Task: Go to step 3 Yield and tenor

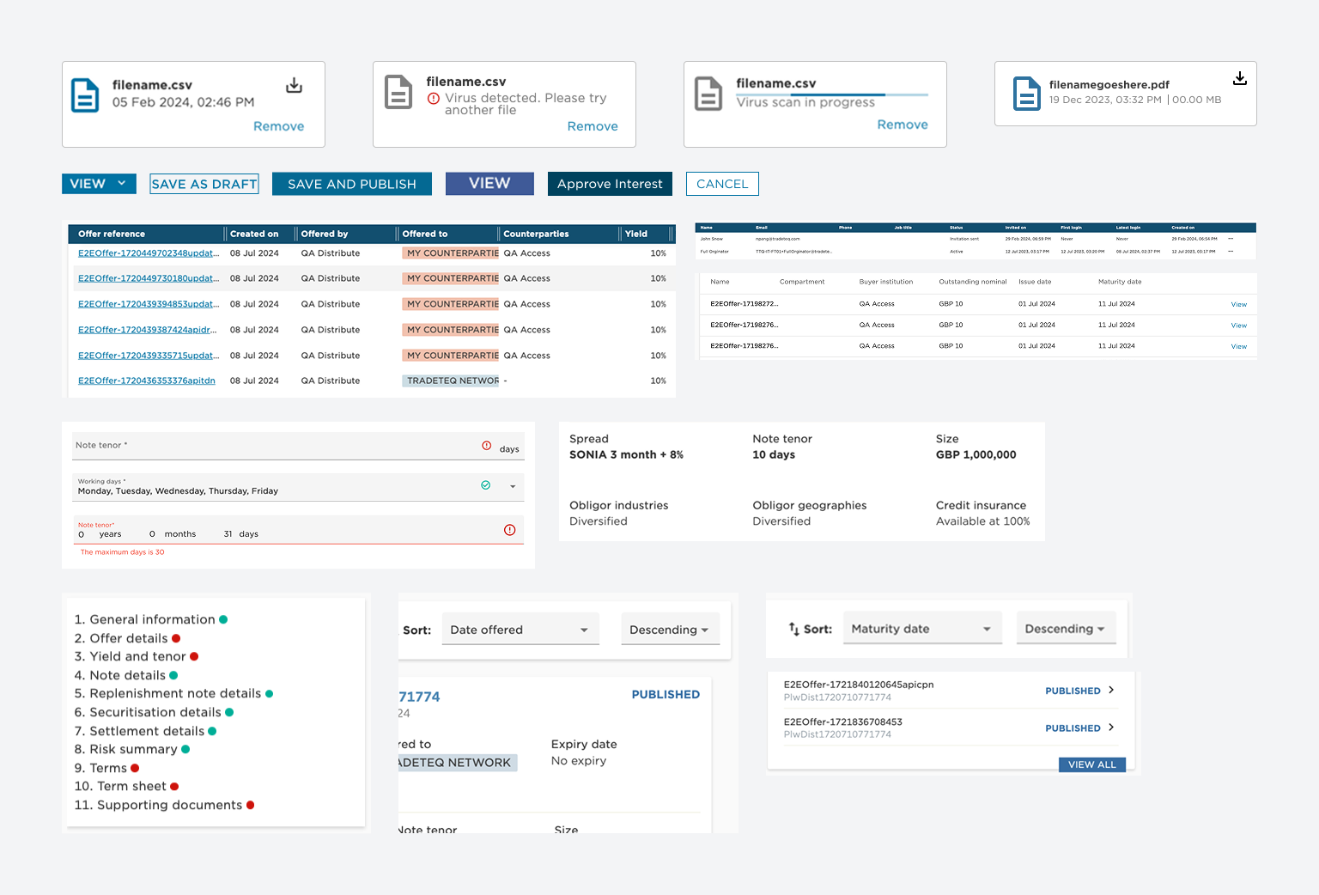Action: point(137,656)
